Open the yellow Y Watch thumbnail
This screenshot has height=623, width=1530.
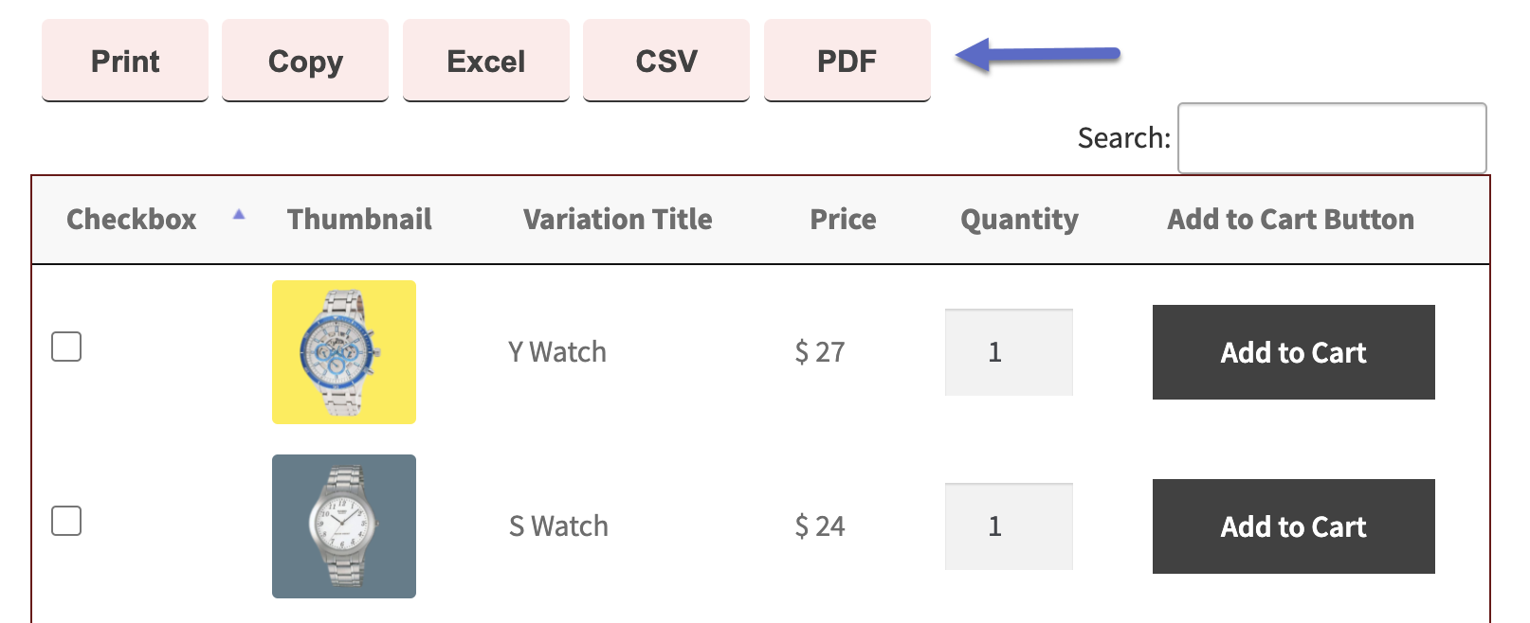(343, 351)
